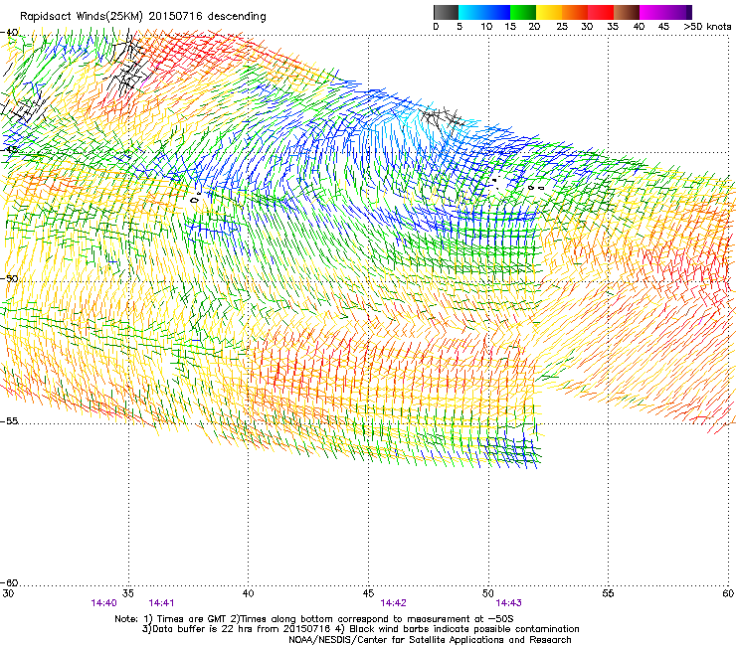Click the brown 35-40 knots color band
The image size is (736, 646).
(x=627, y=12)
